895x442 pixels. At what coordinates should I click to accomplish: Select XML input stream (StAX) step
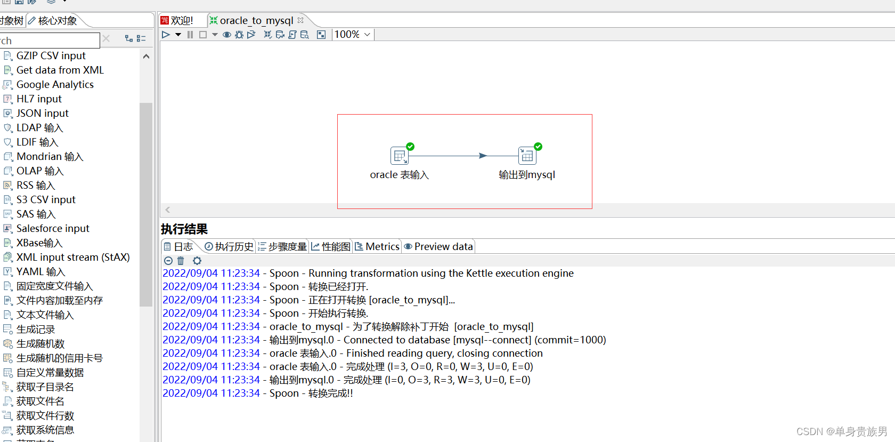pos(73,257)
